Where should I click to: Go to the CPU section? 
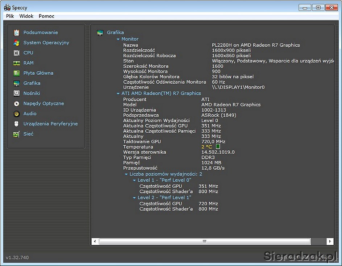tap(28, 53)
